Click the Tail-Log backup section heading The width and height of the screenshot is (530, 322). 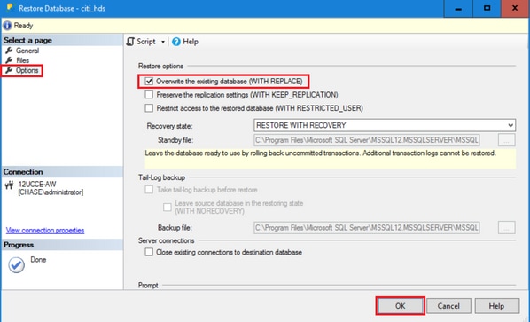[161, 177]
